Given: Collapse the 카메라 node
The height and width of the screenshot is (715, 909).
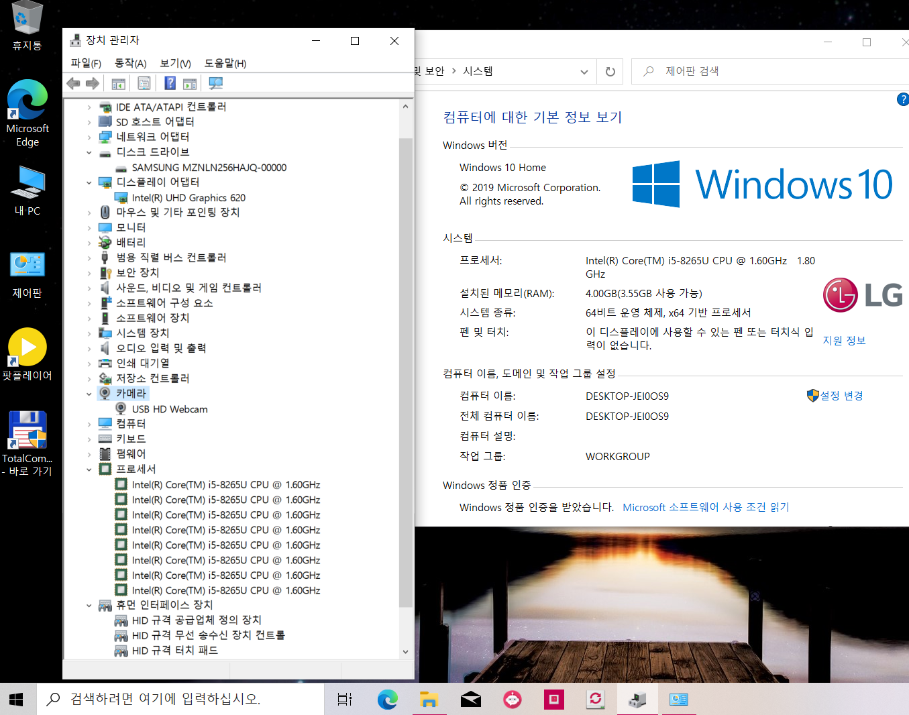Looking at the screenshot, I should [89, 394].
